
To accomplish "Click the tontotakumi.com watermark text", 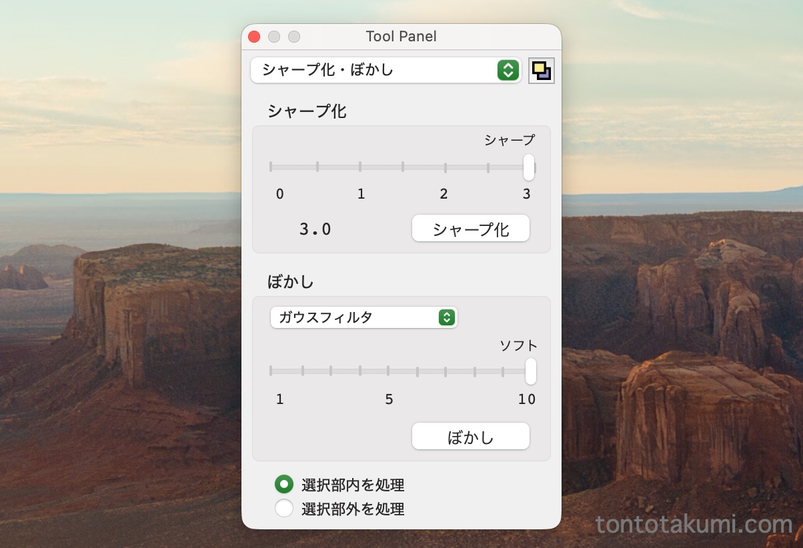I will click(694, 525).
